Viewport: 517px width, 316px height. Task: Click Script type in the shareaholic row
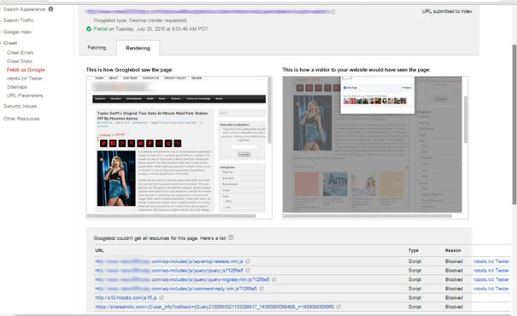414,307
